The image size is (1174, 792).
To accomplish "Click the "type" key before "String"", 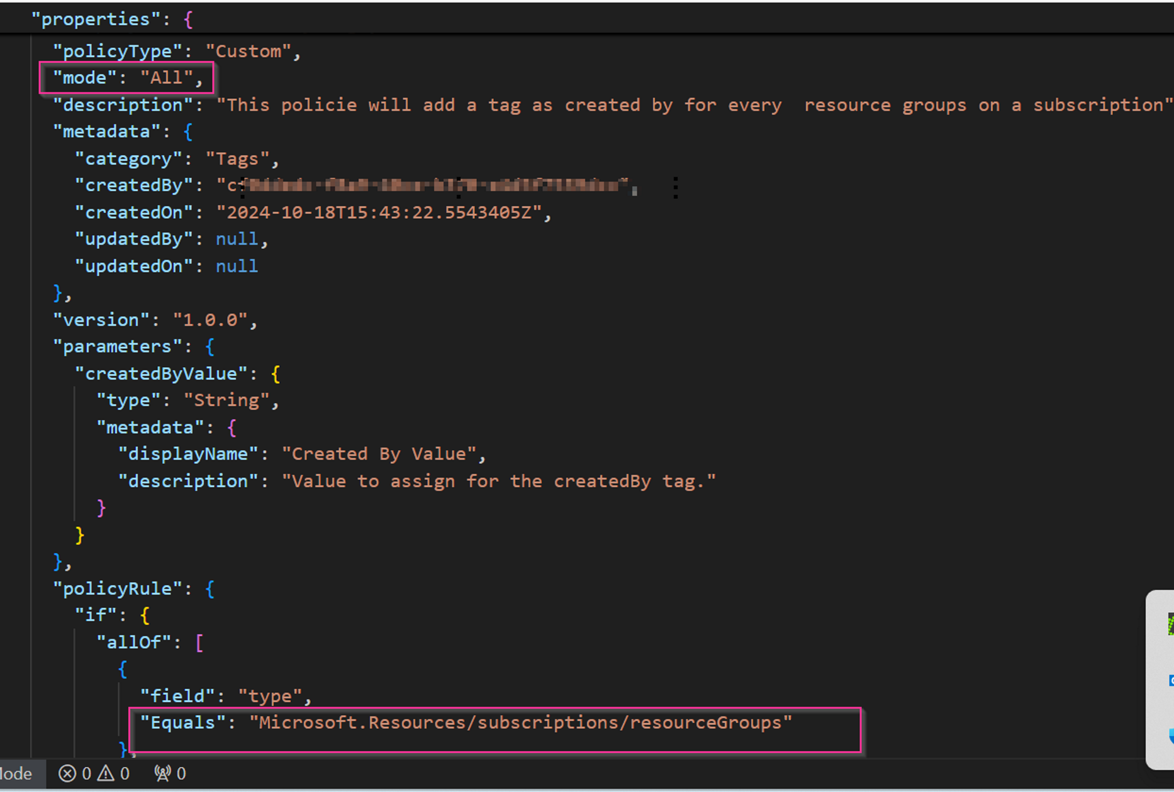I will (129, 400).
